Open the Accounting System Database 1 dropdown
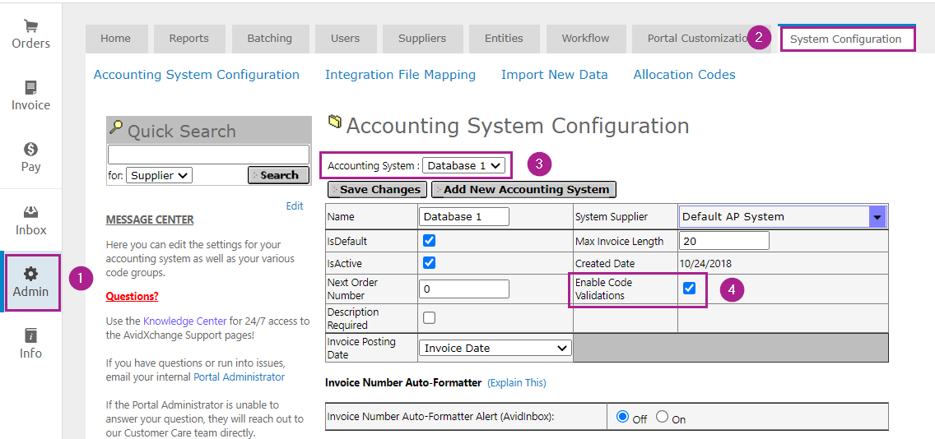 coord(464,165)
